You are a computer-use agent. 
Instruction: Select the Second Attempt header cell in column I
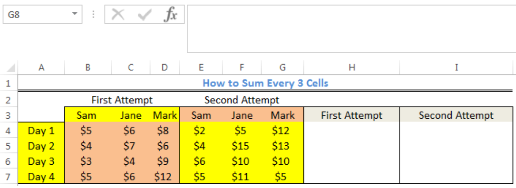point(456,115)
